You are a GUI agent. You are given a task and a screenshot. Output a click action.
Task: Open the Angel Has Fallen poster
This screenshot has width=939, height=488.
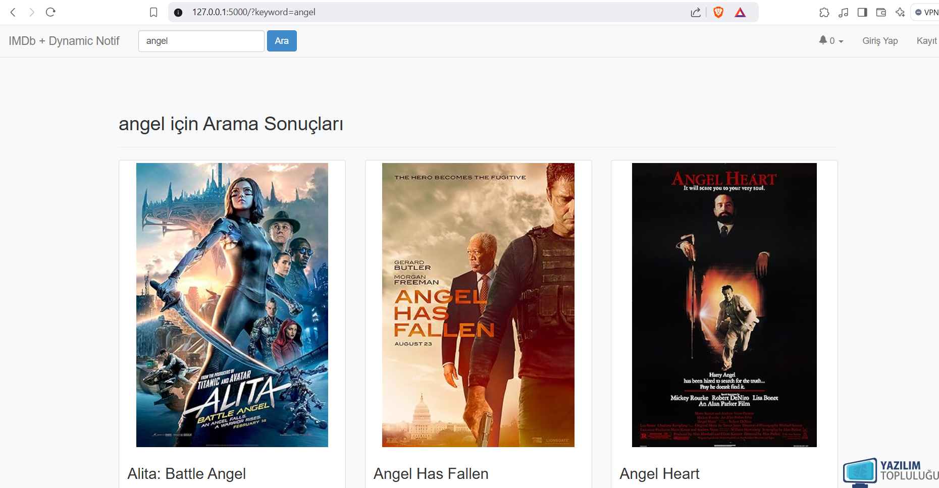click(478, 305)
